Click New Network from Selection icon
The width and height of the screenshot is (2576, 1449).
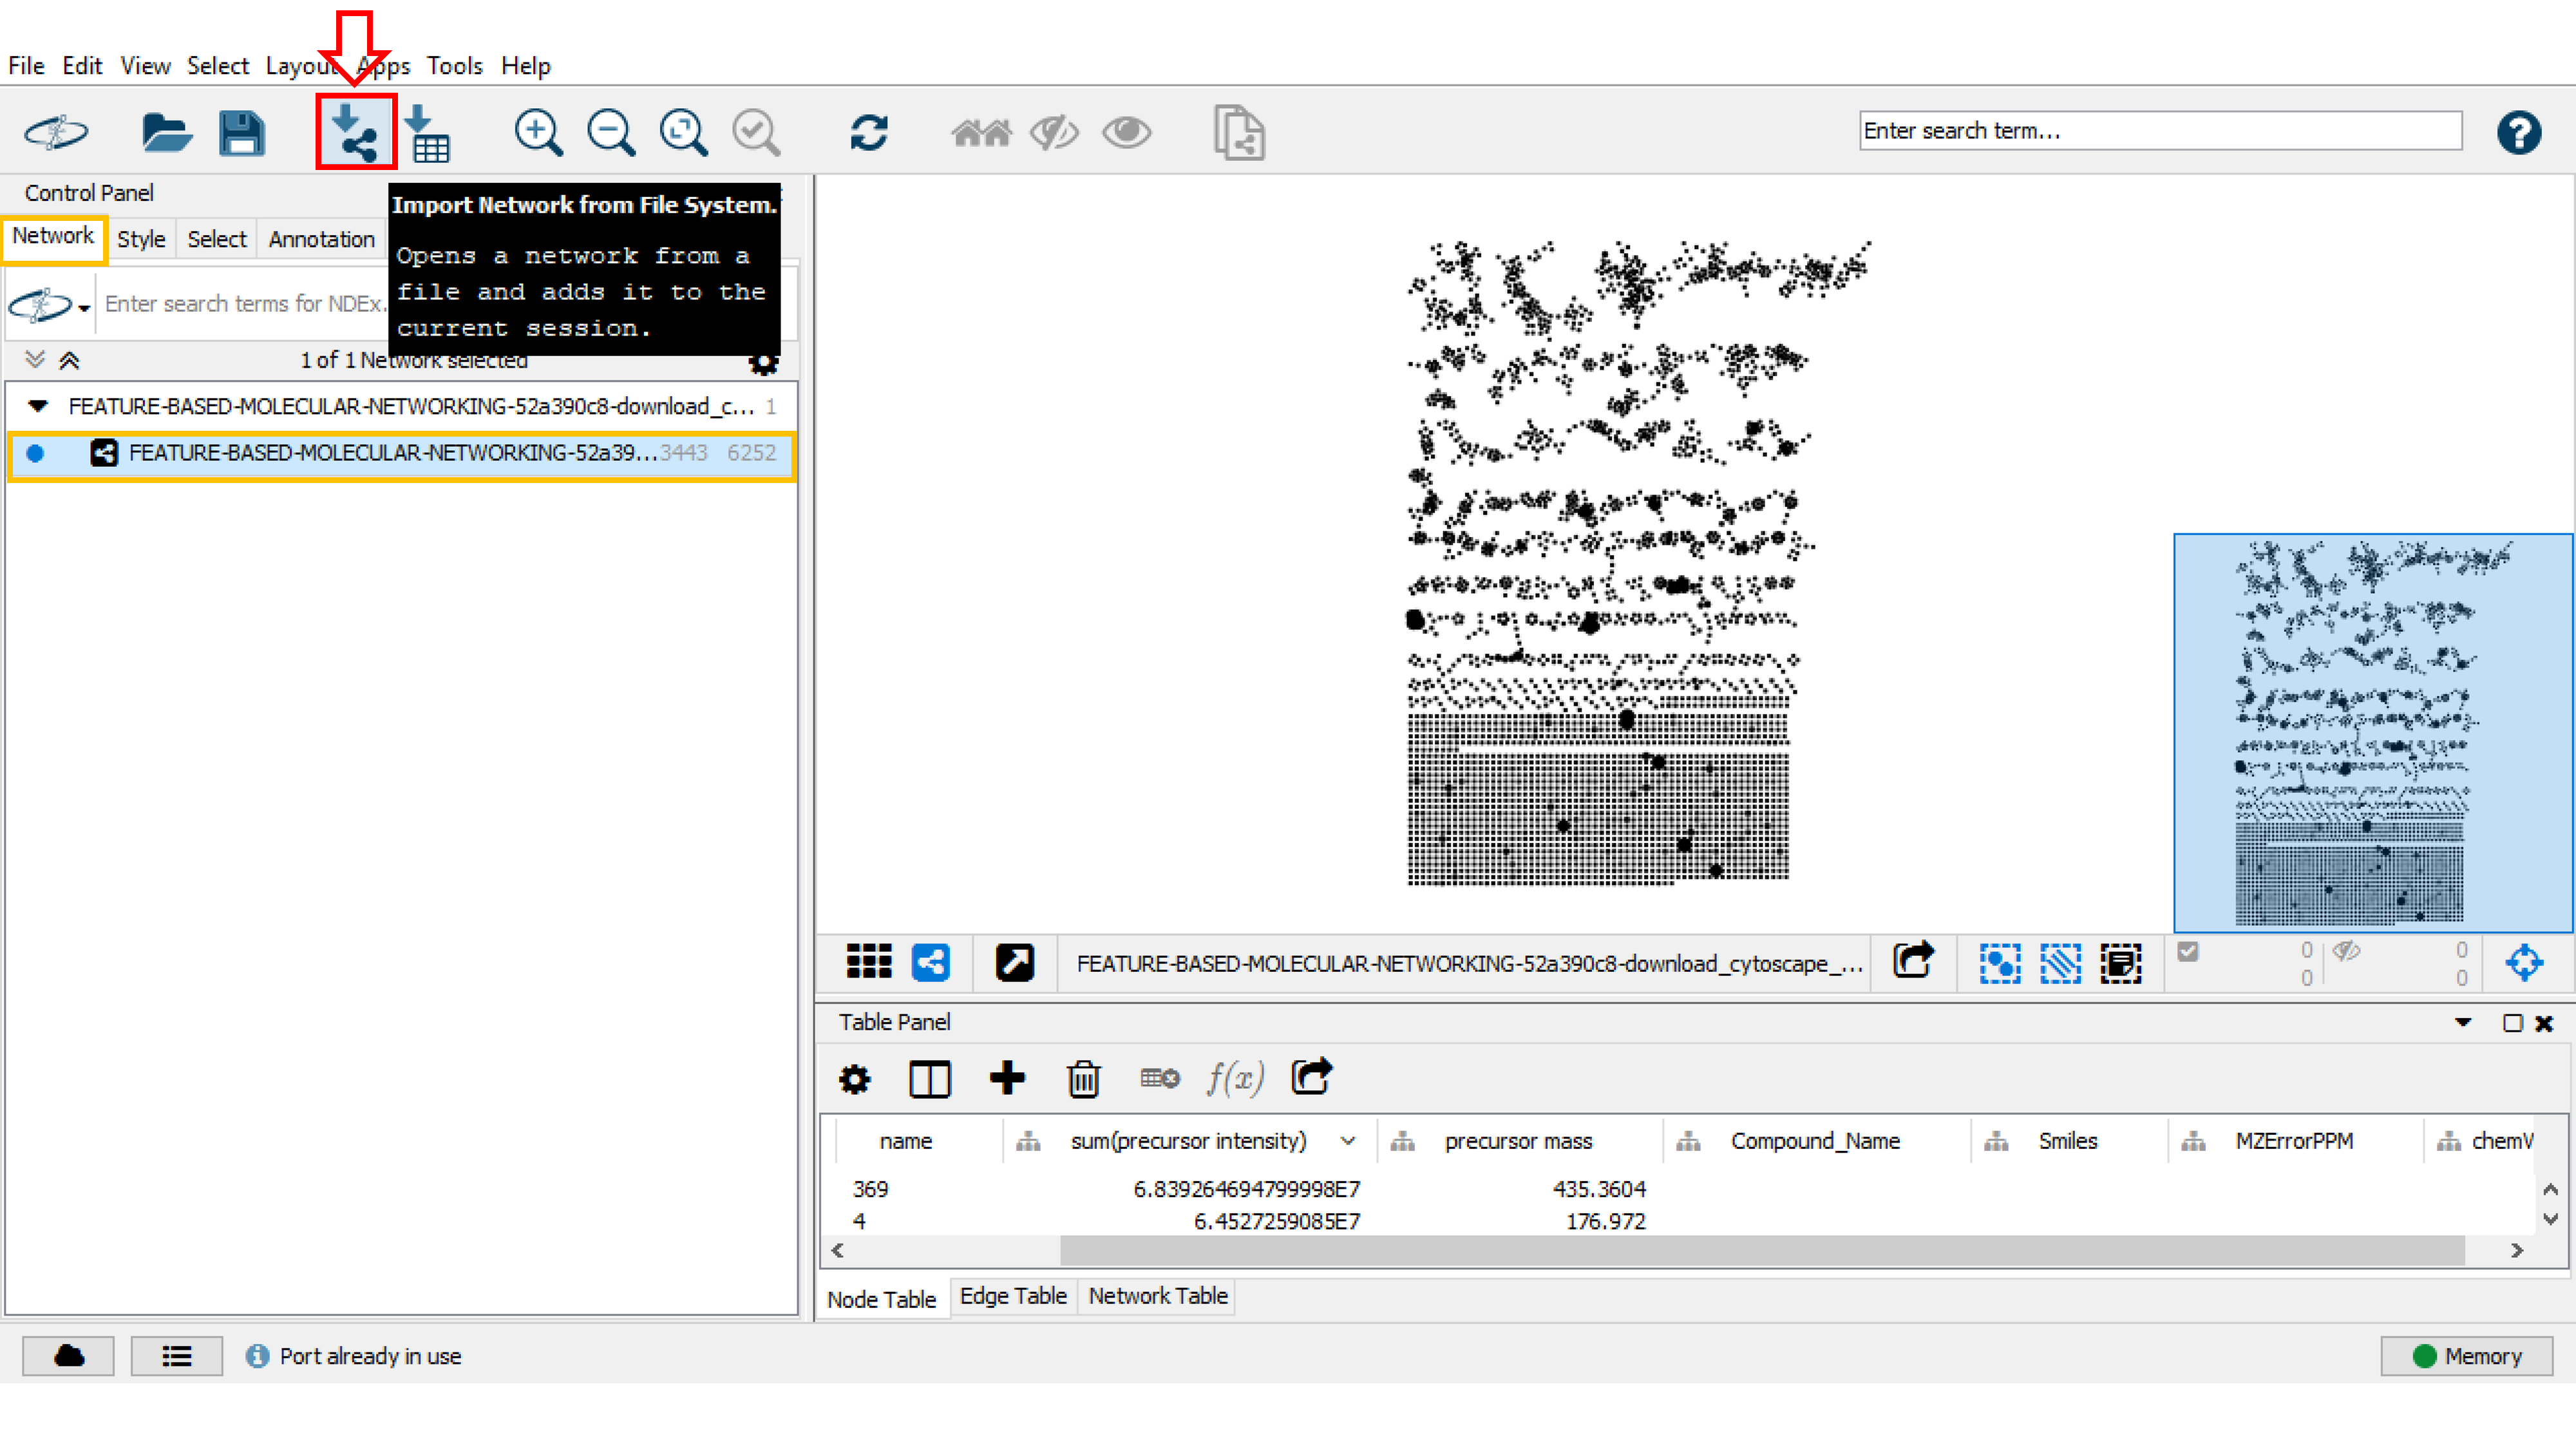coord(1239,132)
